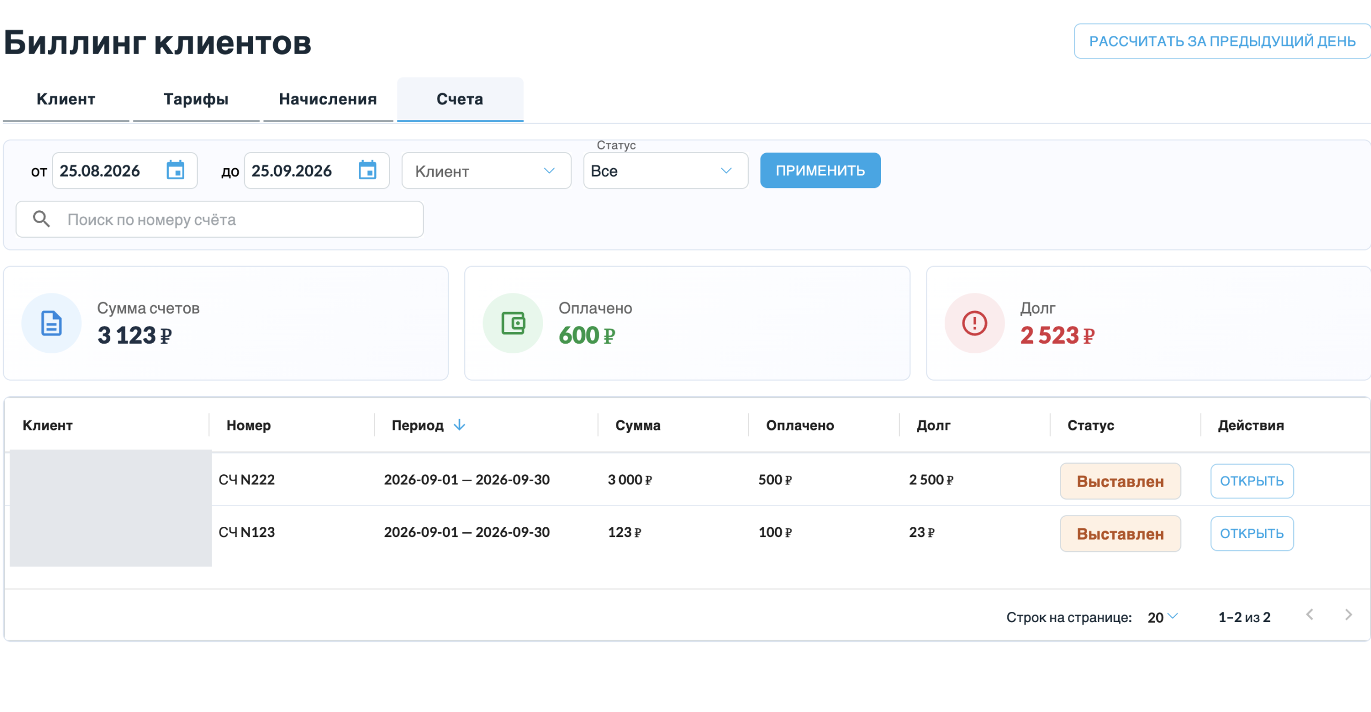1371x712 pixels.
Task: Go to previous table page arrow
Action: (1310, 615)
